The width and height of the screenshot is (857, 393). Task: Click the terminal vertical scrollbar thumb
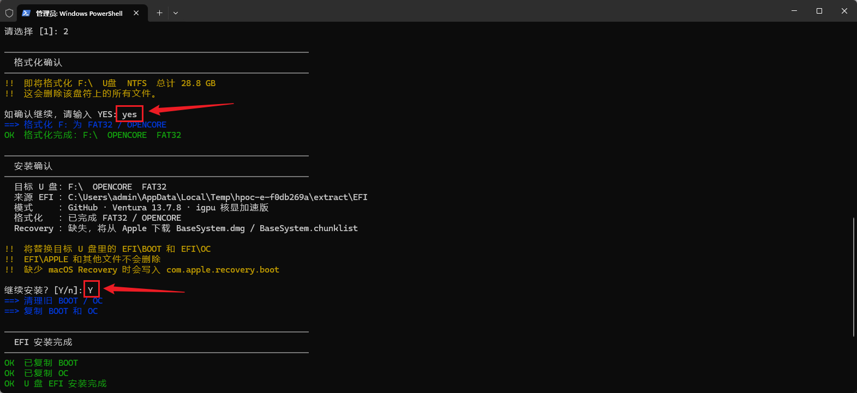coord(854,277)
